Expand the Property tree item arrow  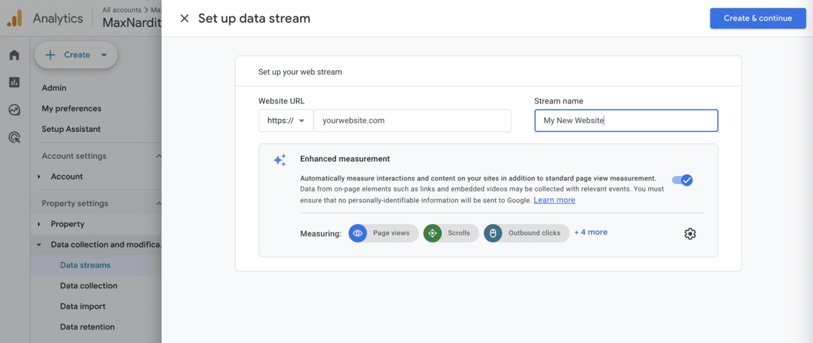39,224
